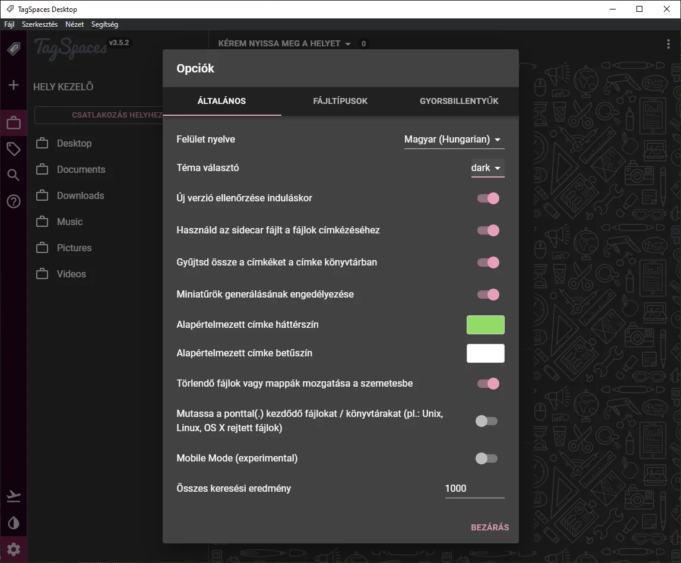The image size is (681, 563).
Task: Open the tag library icon in sidebar
Action: pos(14,149)
